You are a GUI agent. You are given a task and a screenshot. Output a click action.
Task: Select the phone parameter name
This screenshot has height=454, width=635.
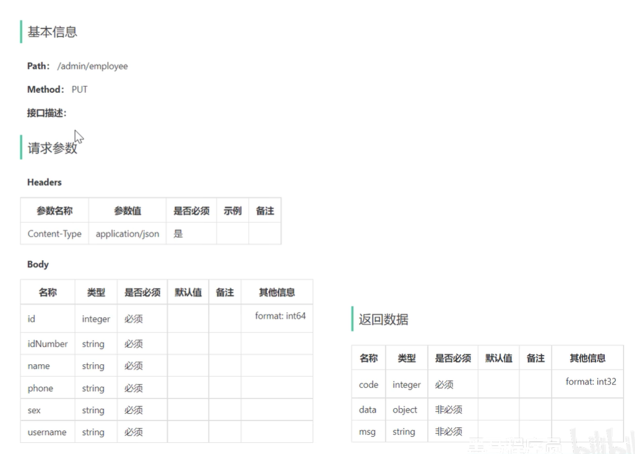40,388
